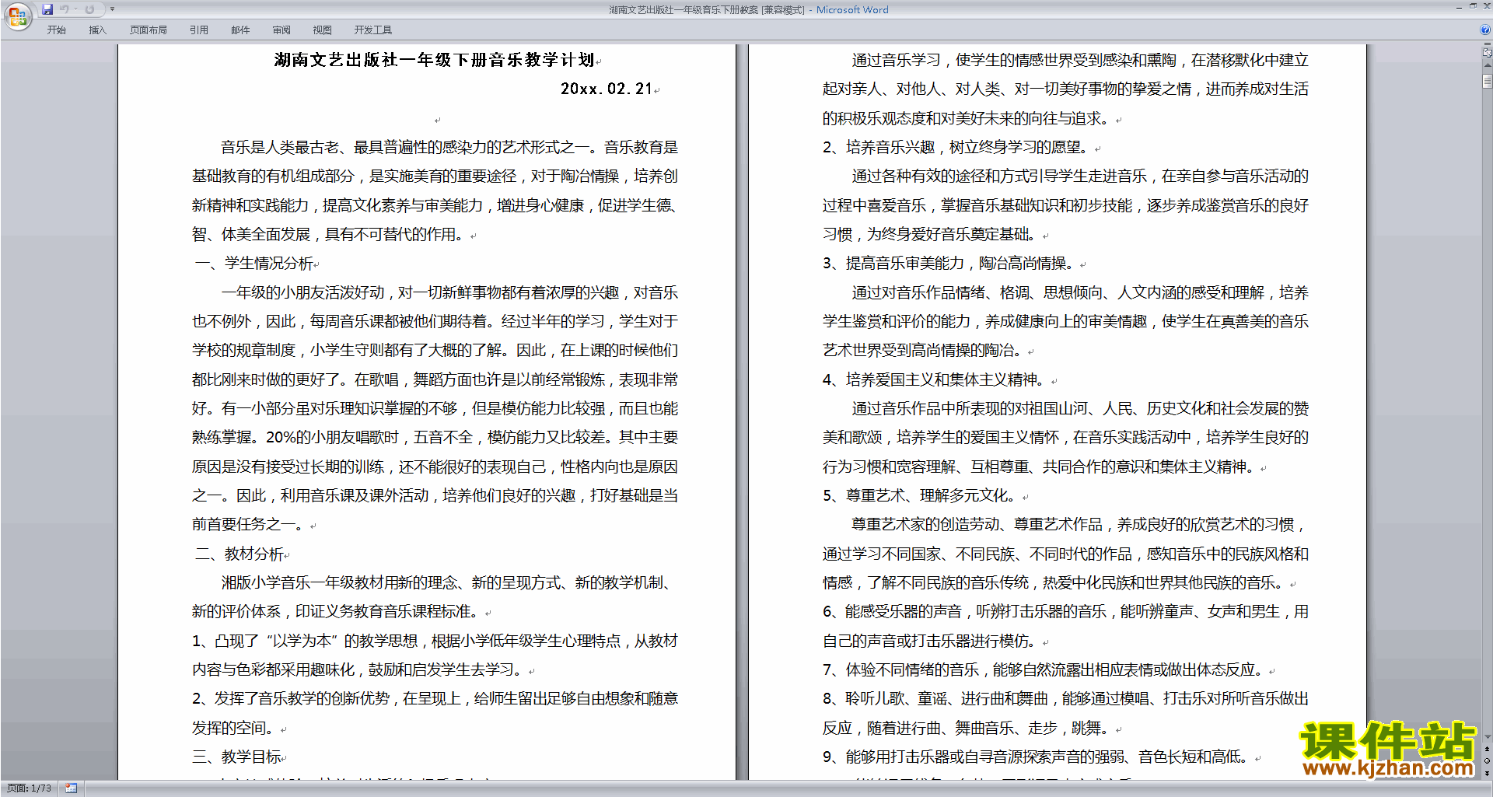Click the Previous Page double-arrow button
1493x797 pixels.
[x=1487, y=749]
